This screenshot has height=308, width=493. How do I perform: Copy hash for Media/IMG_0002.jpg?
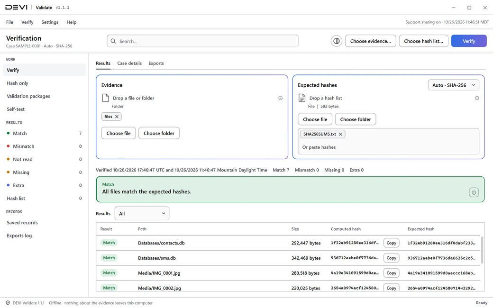click(x=392, y=288)
